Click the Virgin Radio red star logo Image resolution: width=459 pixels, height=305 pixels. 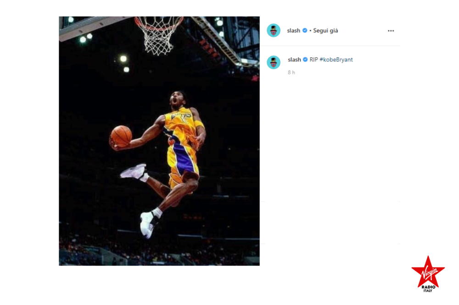click(428, 274)
